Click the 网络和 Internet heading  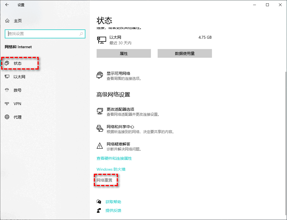pyautogui.click(x=18, y=47)
